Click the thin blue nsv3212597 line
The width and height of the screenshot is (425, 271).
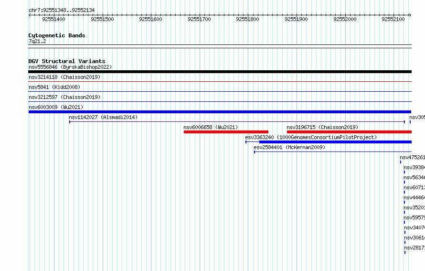click(x=220, y=101)
